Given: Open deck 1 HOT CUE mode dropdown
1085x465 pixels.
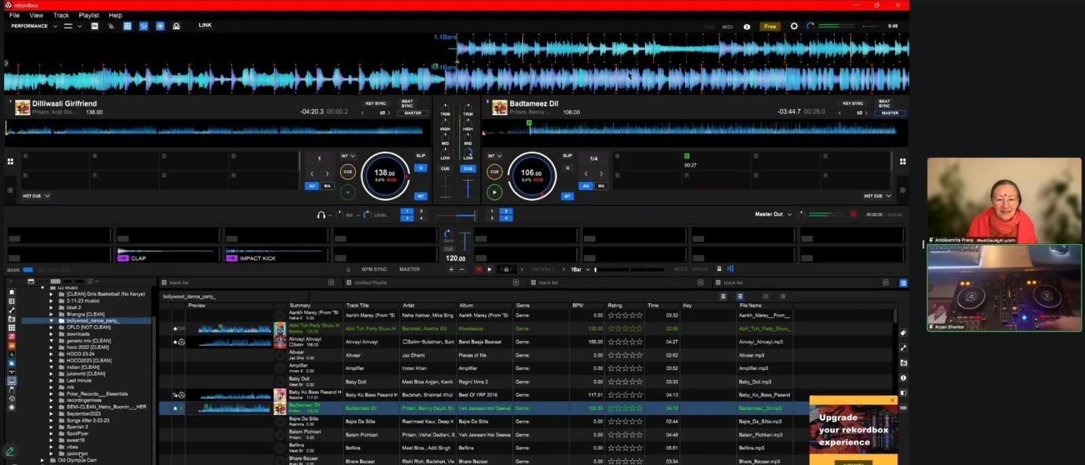Looking at the screenshot, I should [x=36, y=196].
